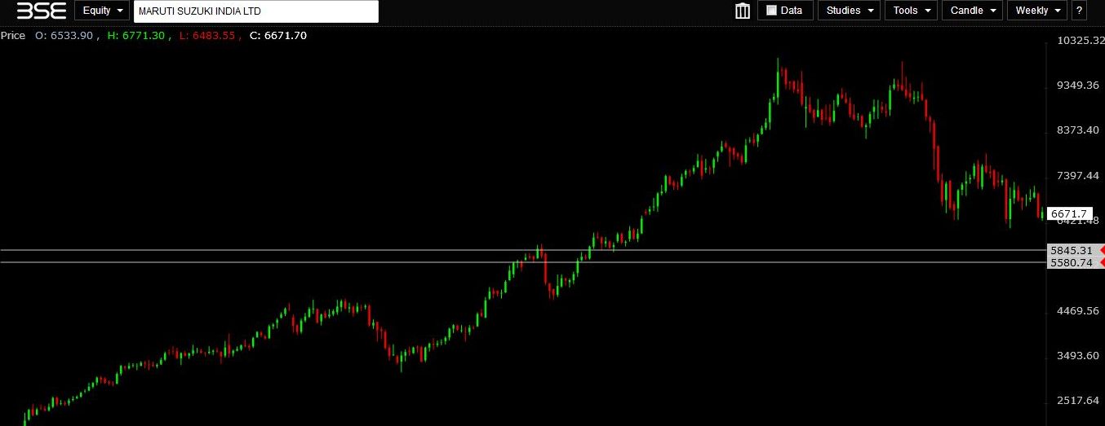Open help with the question mark button
Viewport: 1105px width, 426px height.
1080,11
